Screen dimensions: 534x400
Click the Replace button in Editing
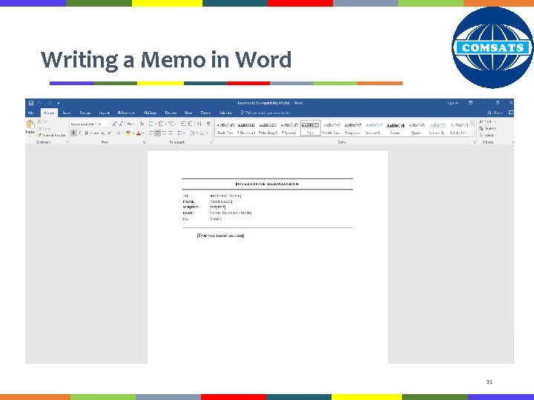click(488, 128)
